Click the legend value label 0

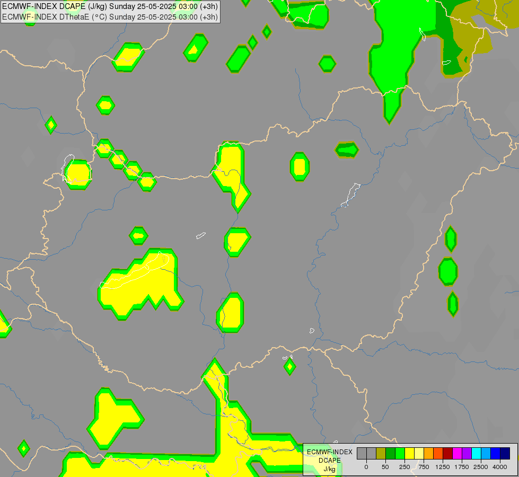pos(366,467)
